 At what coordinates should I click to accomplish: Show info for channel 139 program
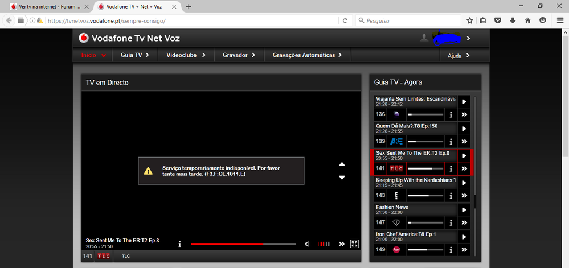coord(451,141)
